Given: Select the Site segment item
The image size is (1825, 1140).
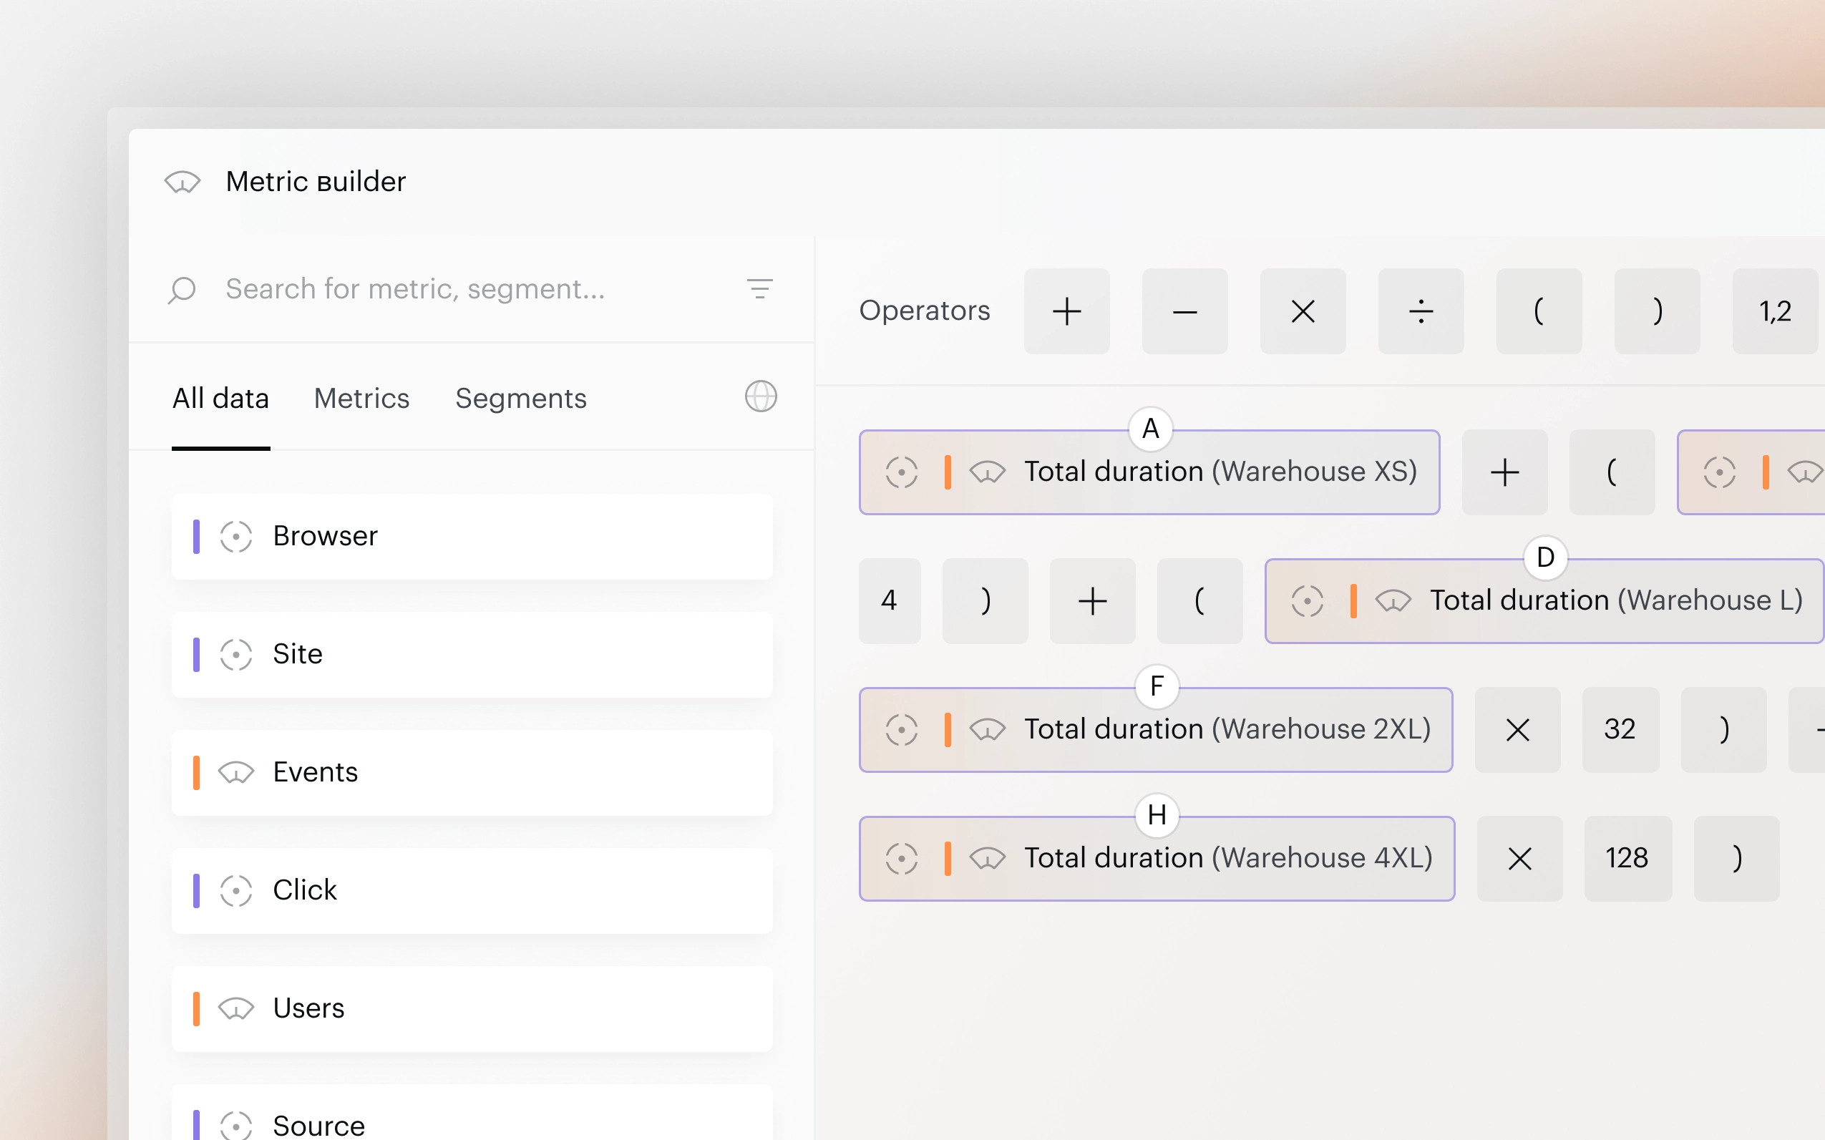Looking at the screenshot, I should tap(472, 654).
